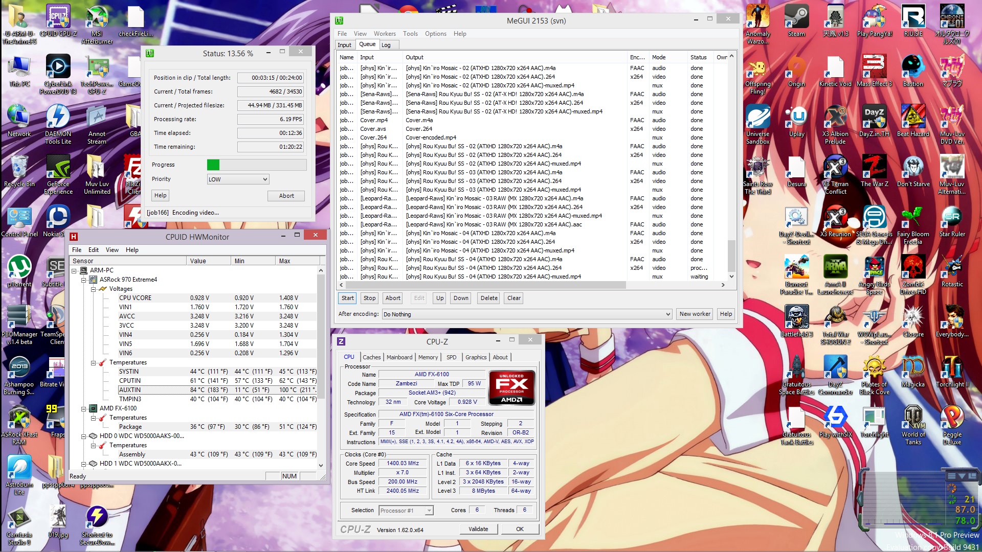Open the Workers menu in MeGUI
This screenshot has width=982, height=552.
pos(384,34)
